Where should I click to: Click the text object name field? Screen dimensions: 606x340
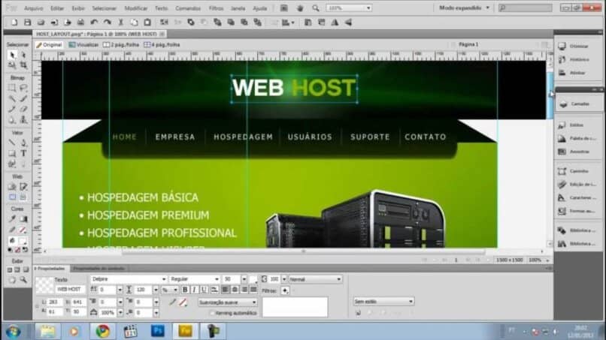[x=70, y=289]
